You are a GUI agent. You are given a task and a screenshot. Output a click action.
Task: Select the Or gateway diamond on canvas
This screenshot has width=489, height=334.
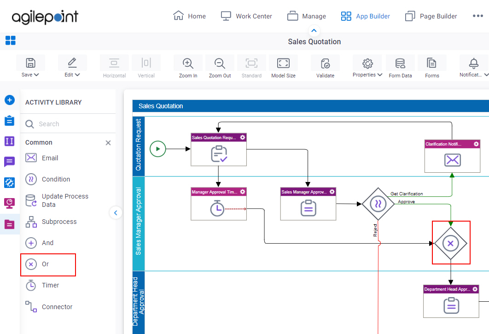tap(451, 243)
